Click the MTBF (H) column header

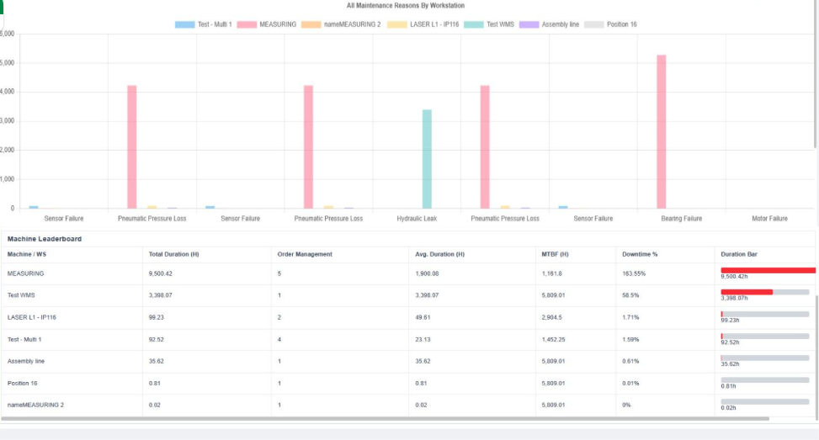556,254
